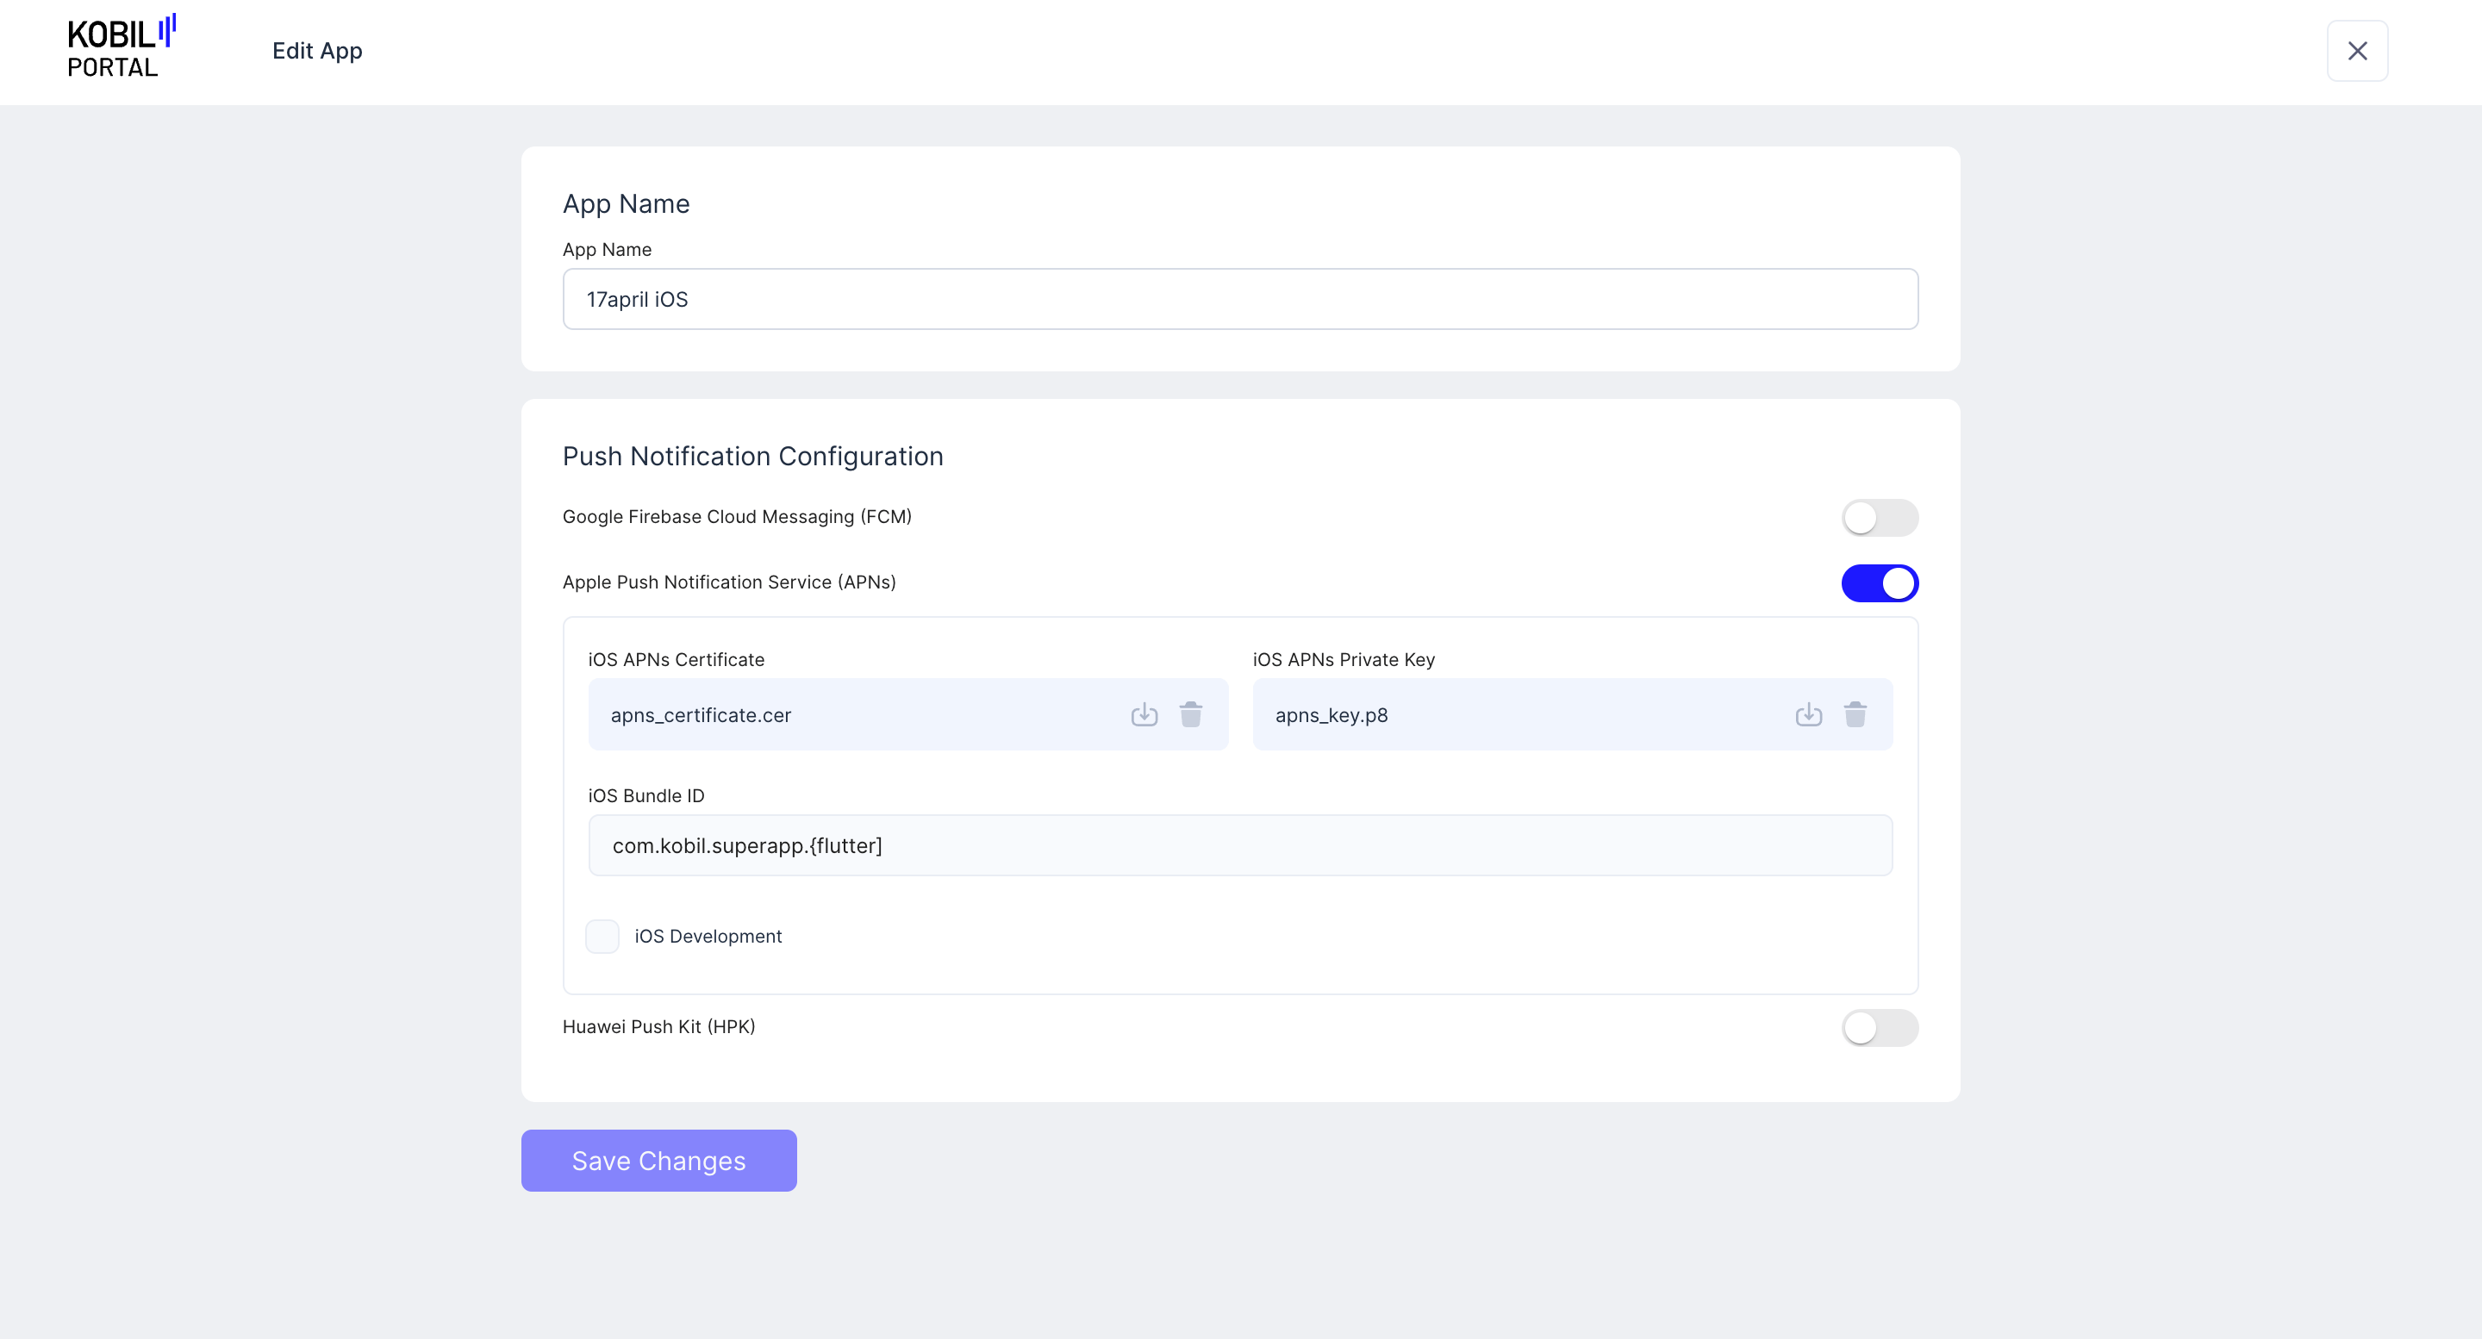Click the KOBIL Portal logo
This screenshot has width=2482, height=1339.
(122, 48)
